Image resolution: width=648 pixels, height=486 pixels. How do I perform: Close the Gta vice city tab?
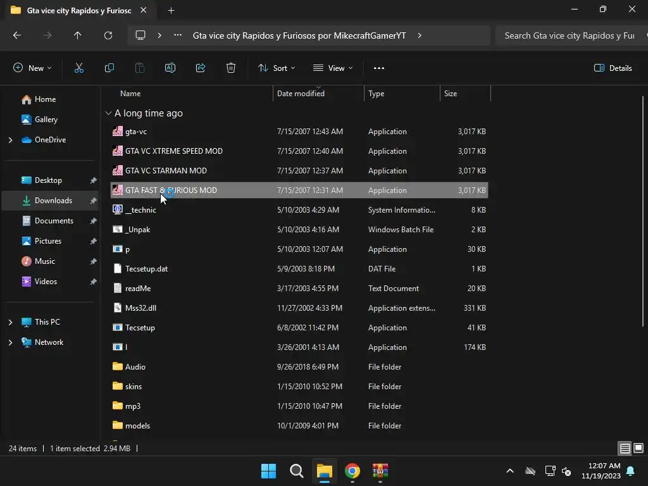(x=144, y=10)
